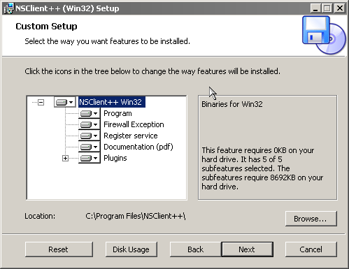This screenshot has height=269, width=349.
Task: Open the Program feature install-state dropdown
Action: [x=90, y=113]
